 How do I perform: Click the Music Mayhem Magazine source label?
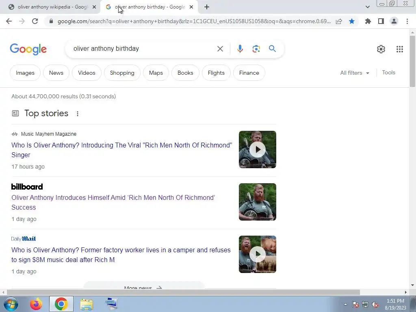(x=49, y=134)
